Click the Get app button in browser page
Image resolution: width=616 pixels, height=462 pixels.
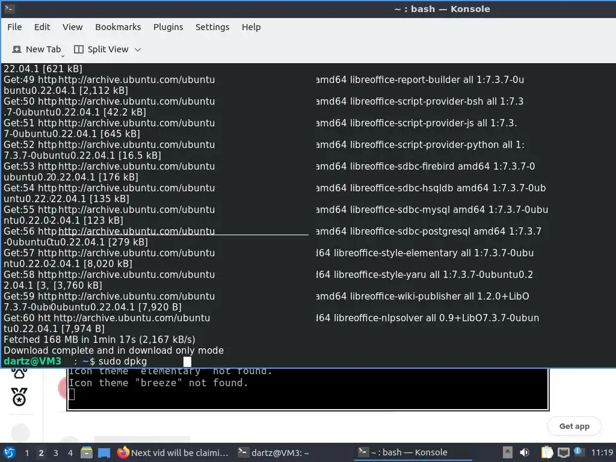pos(574,427)
